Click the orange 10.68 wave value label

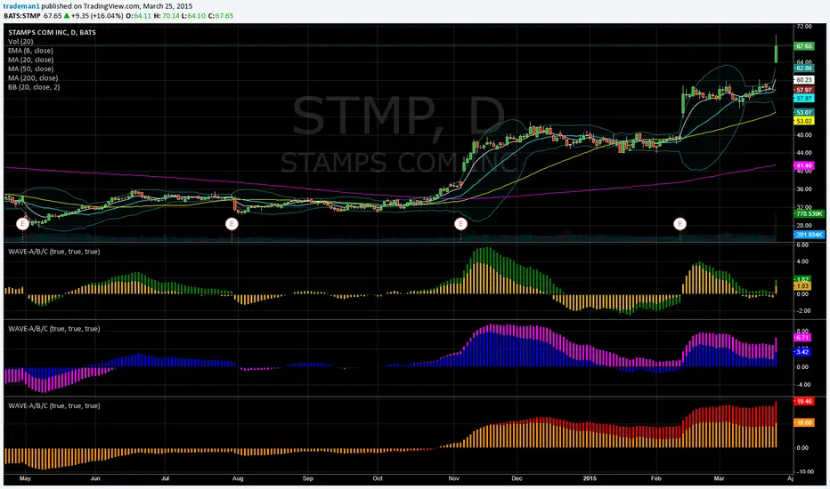[803, 422]
